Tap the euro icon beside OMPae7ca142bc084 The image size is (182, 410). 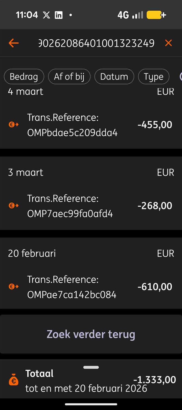[x=13, y=286]
